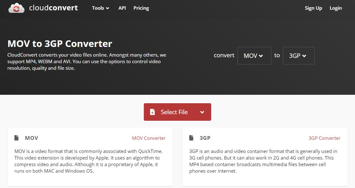Click the 'CloudConvert converts your video files' paragraph
The width and height of the screenshot is (355, 188).
[87, 61]
